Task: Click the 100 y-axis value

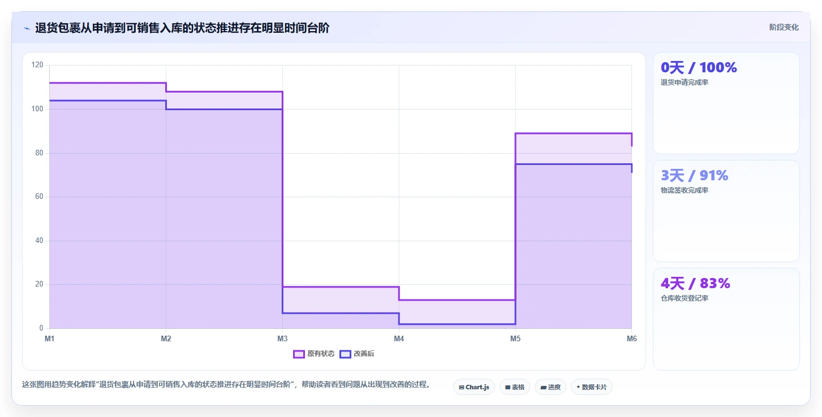Action: pos(38,109)
